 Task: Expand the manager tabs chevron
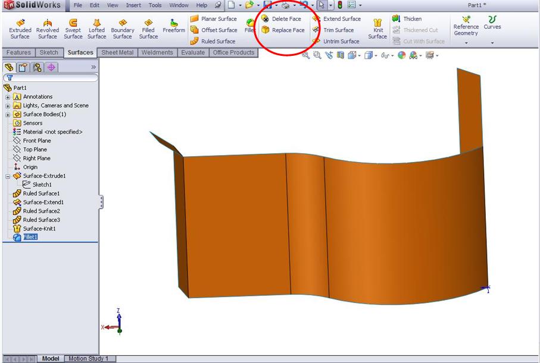pos(93,67)
